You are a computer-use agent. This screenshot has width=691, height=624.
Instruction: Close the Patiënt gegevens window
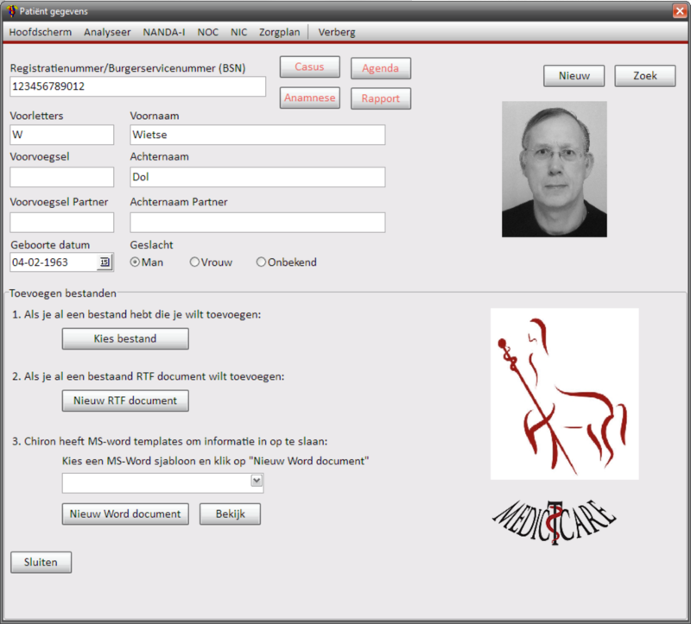point(678,10)
